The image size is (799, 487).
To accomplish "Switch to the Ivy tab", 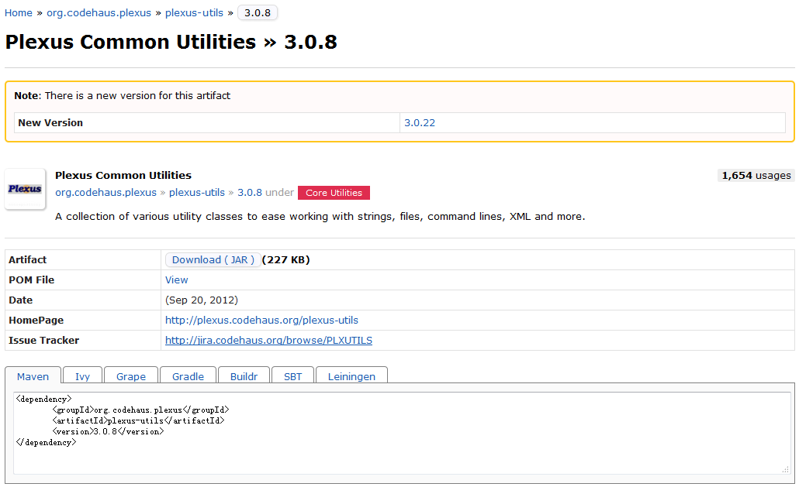I will pos(82,376).
